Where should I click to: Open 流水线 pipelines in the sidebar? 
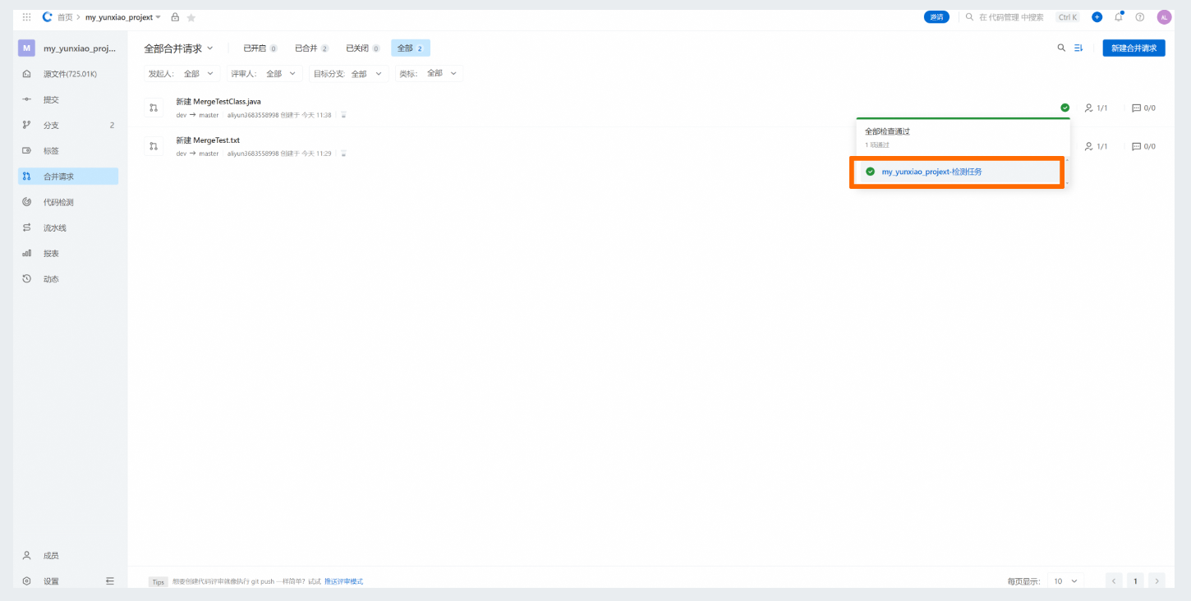[68, 227]
